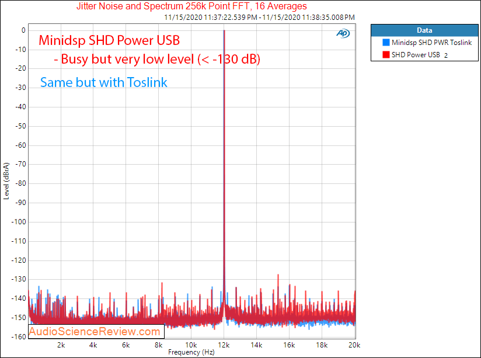
Task: Click the 8k frequency tick label
Action: coord(159,345)
